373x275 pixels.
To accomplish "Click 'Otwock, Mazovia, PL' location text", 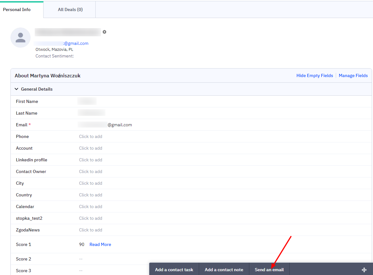I will coord(54,50).
